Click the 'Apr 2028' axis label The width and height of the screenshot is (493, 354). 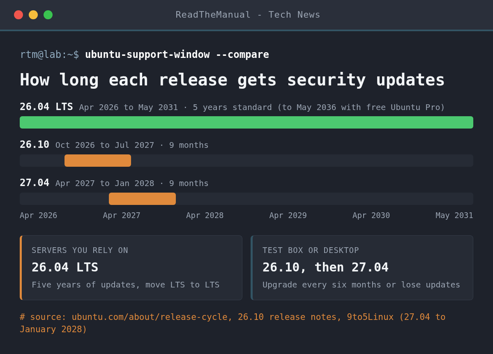205,215
